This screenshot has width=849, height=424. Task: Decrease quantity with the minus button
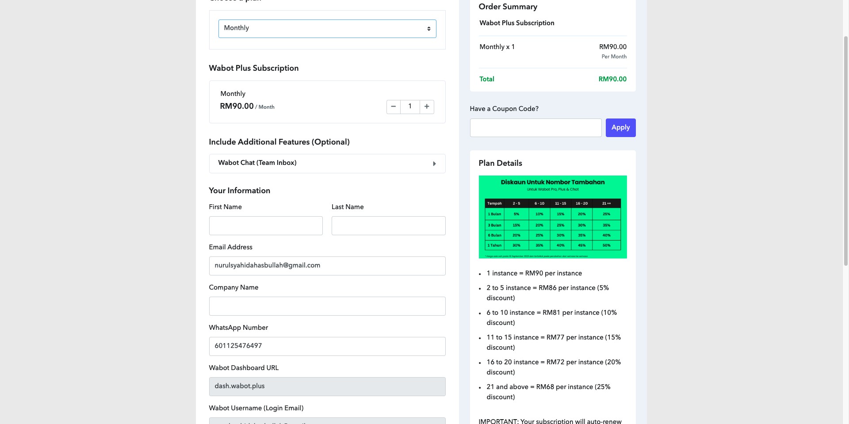tap(393, 107)
